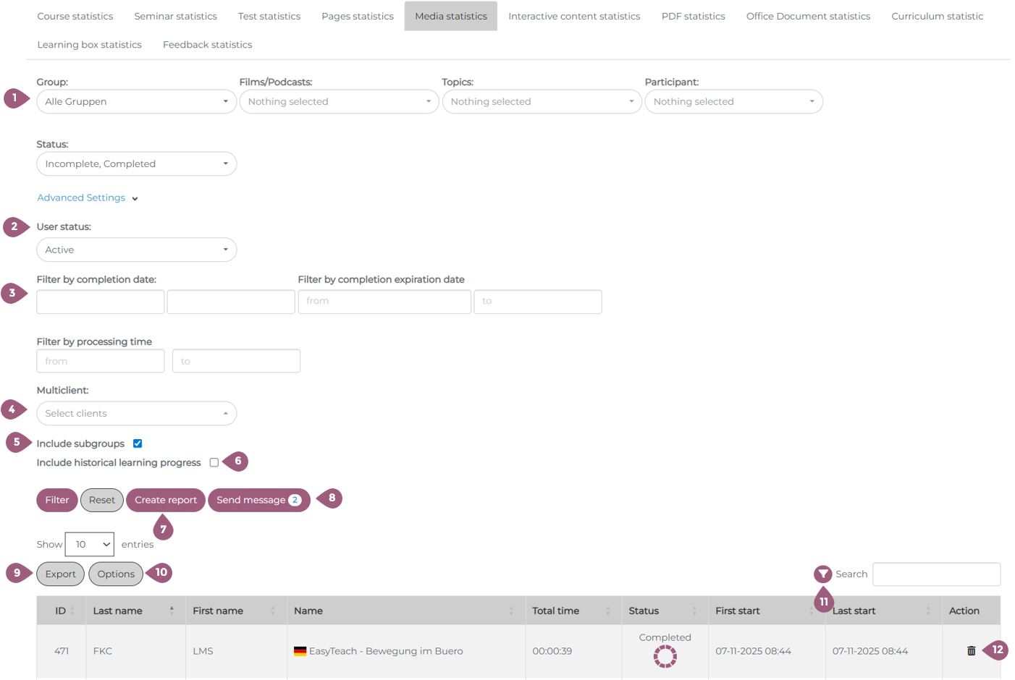The image size is (1015, 680).
Task: Open the Show entries count selector
Action: [90, 545]
